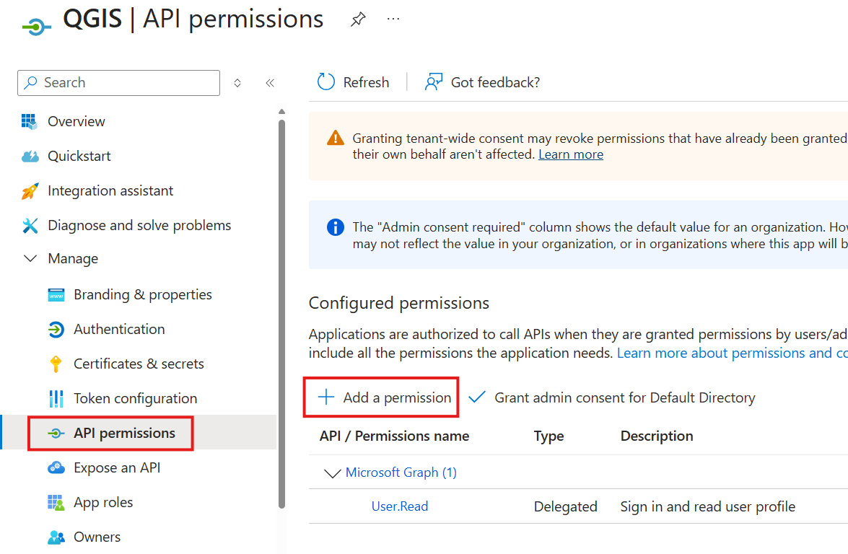Viewport: 848px width, 554px height.
Task: Collapse the left navigation pane
Action: click(270, 82)
